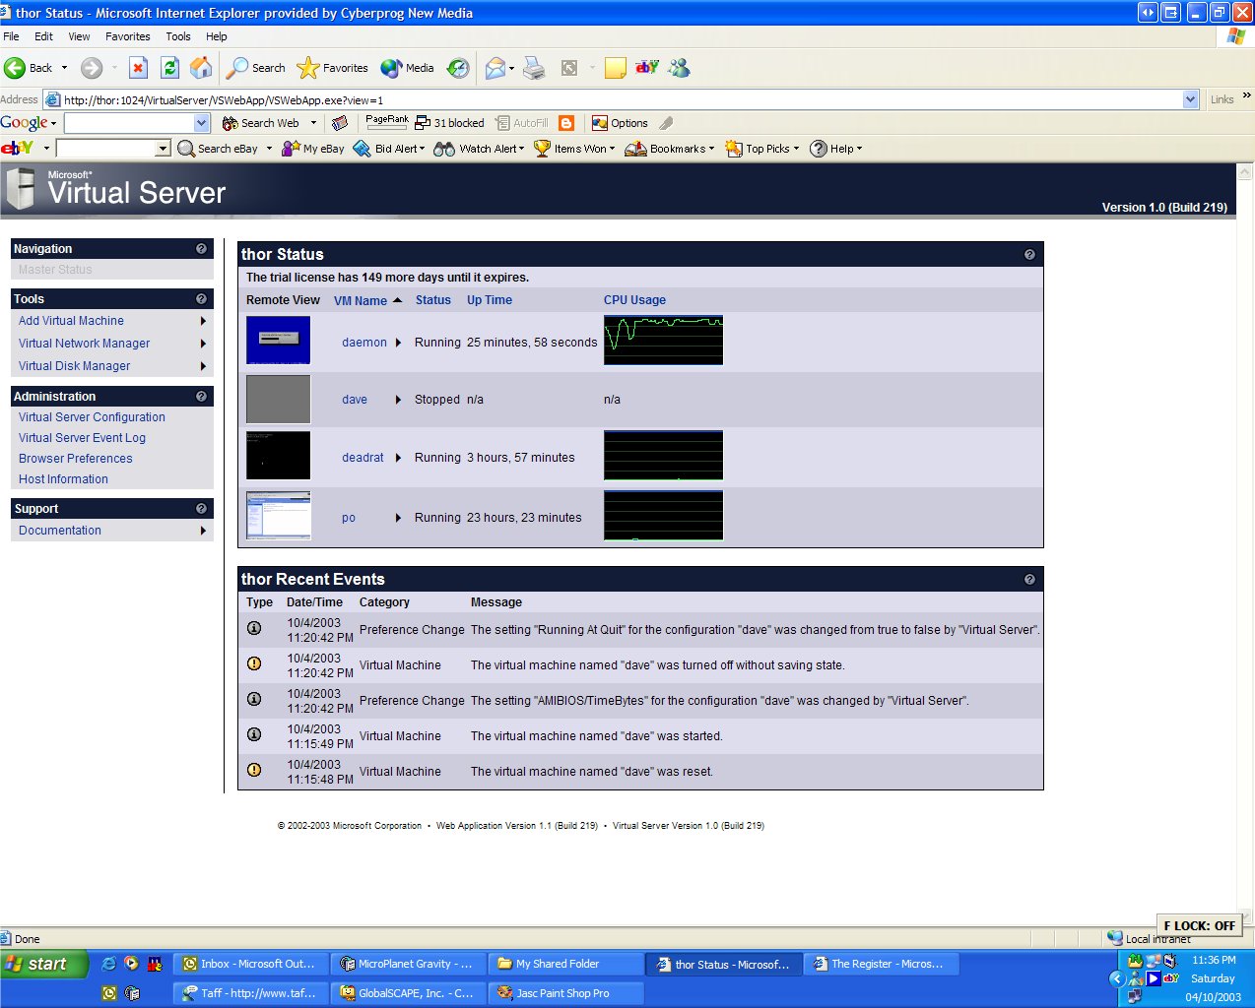Click in the Google toolbar search field
The width and height of the screenshot is (1255, 1008).
[129, 123]
